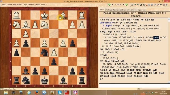Open the Файл menu
This screenshot has height=95, width=170.
click(x=3, y=4)
